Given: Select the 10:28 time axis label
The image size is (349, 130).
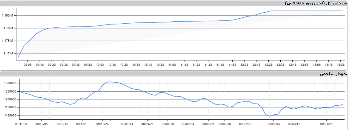Looking at the screenshot, I should (x=124, y=65).
